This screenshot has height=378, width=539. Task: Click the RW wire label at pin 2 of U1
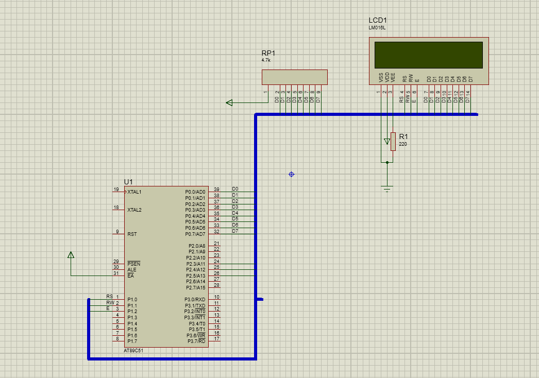tap(110, 302)
